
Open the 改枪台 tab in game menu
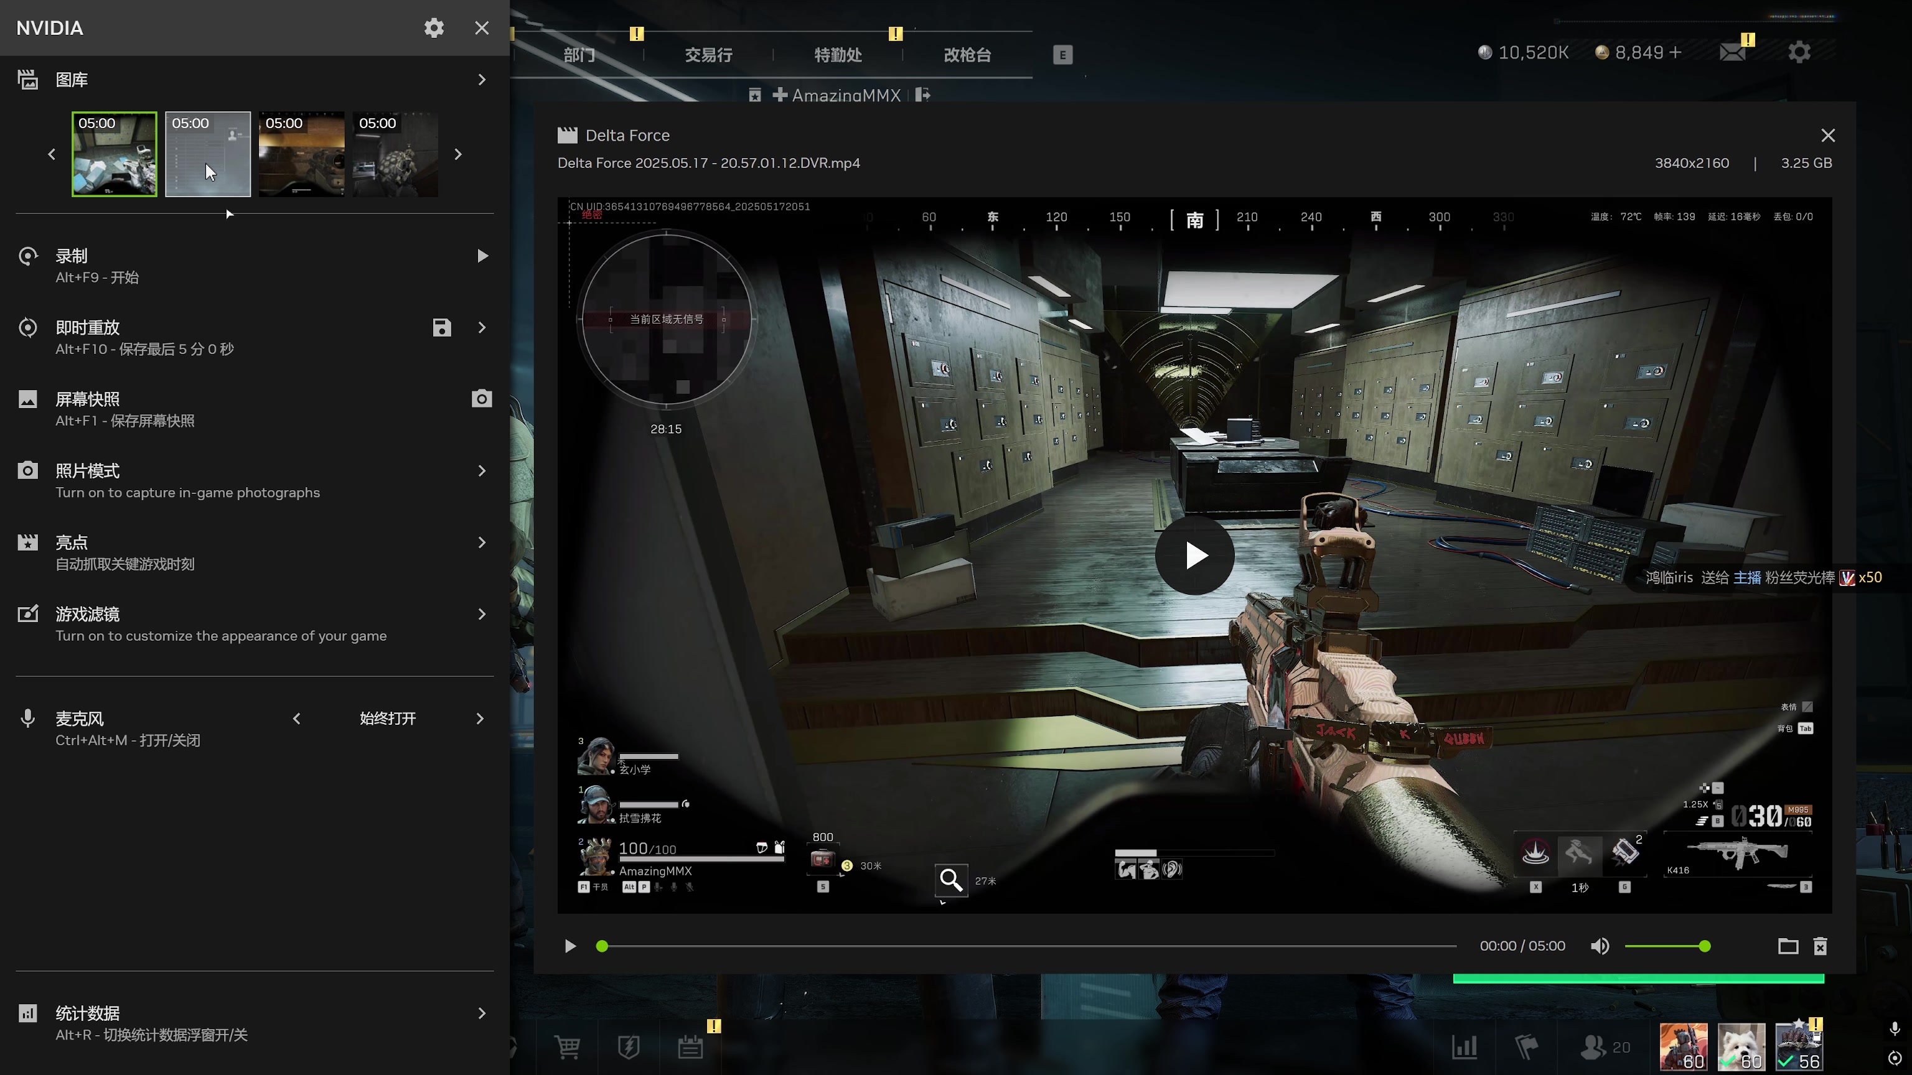[x=967, y=55]
